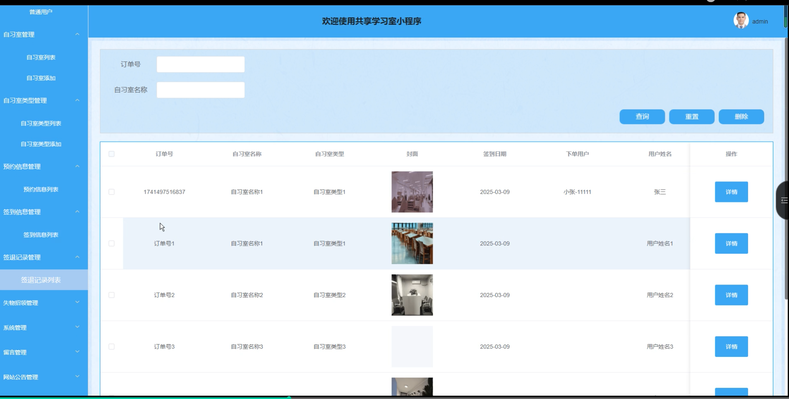Collapse the 自习室类型管理 chevron

77,100
